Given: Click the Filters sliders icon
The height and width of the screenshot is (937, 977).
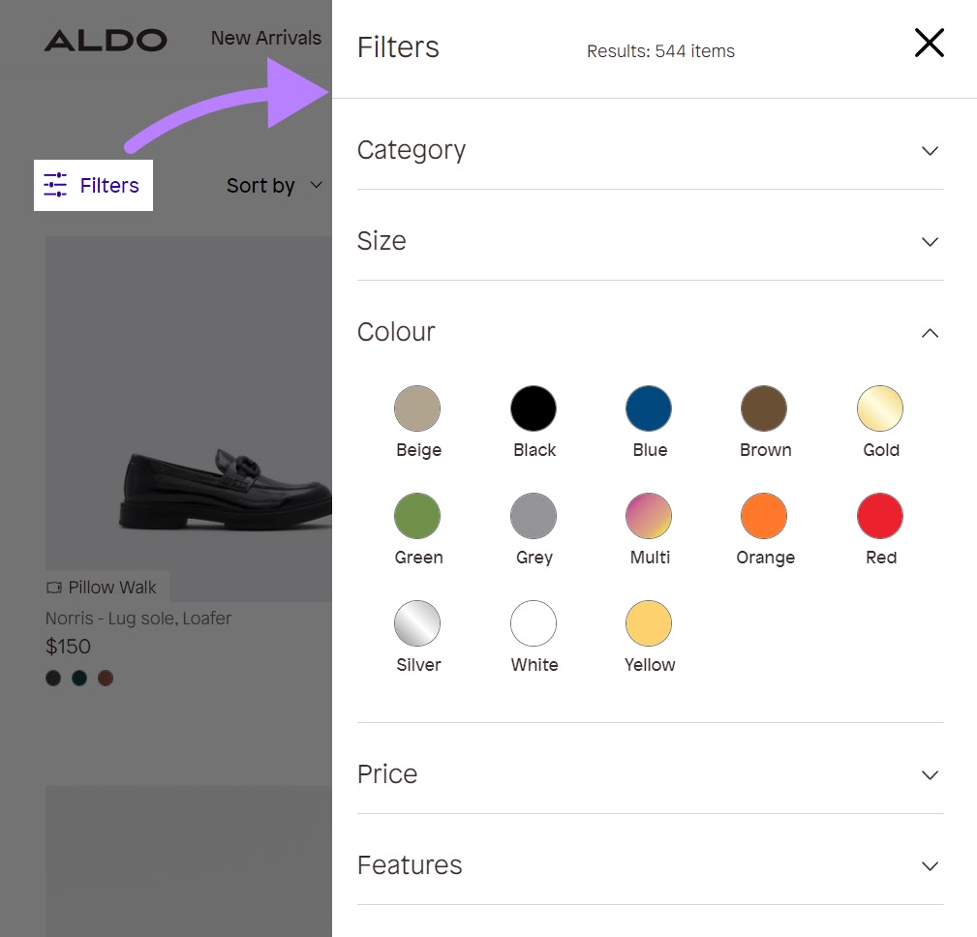Looking at the screenshot, I should (x=55, y=184).
